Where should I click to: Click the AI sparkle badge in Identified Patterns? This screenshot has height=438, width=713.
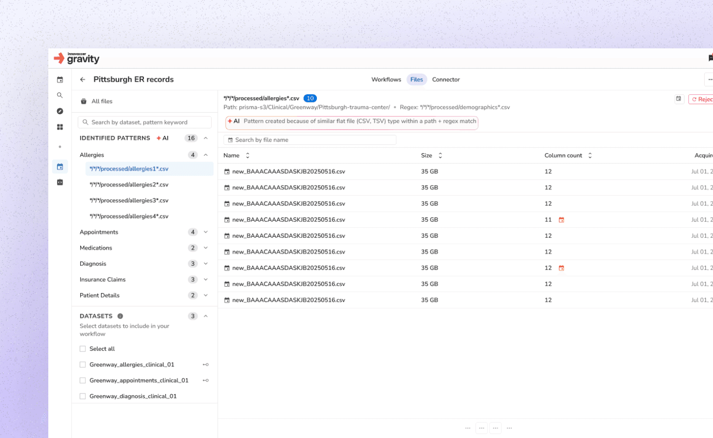click(162, 138)
